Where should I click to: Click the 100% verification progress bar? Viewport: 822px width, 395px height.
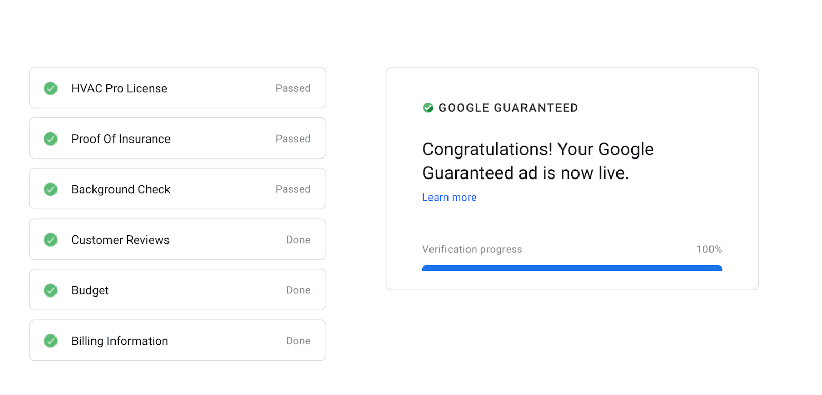coord(572,268)
